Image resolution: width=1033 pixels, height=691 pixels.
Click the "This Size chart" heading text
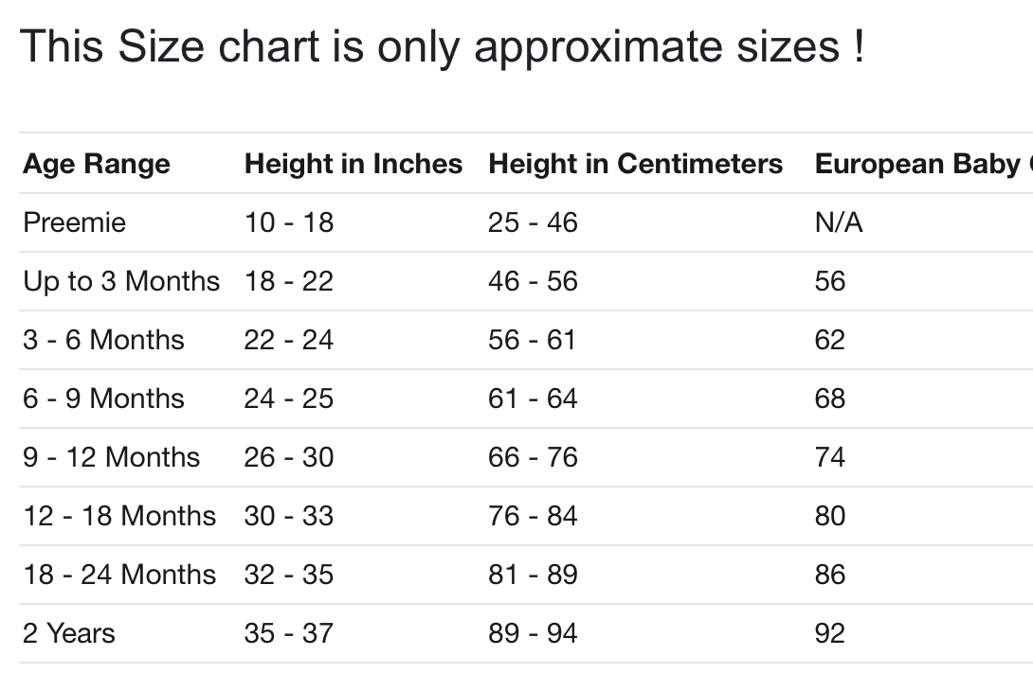click(442, 47)
